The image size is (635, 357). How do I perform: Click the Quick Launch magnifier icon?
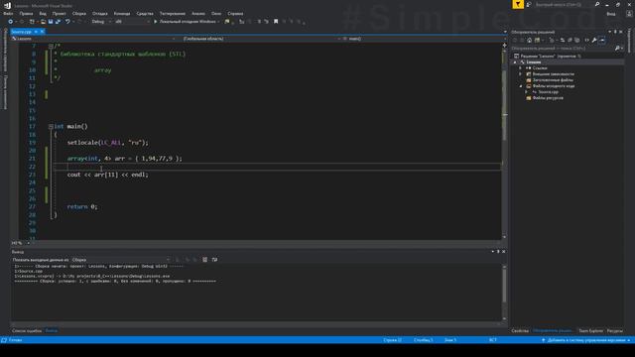click(x=597, y=4)
